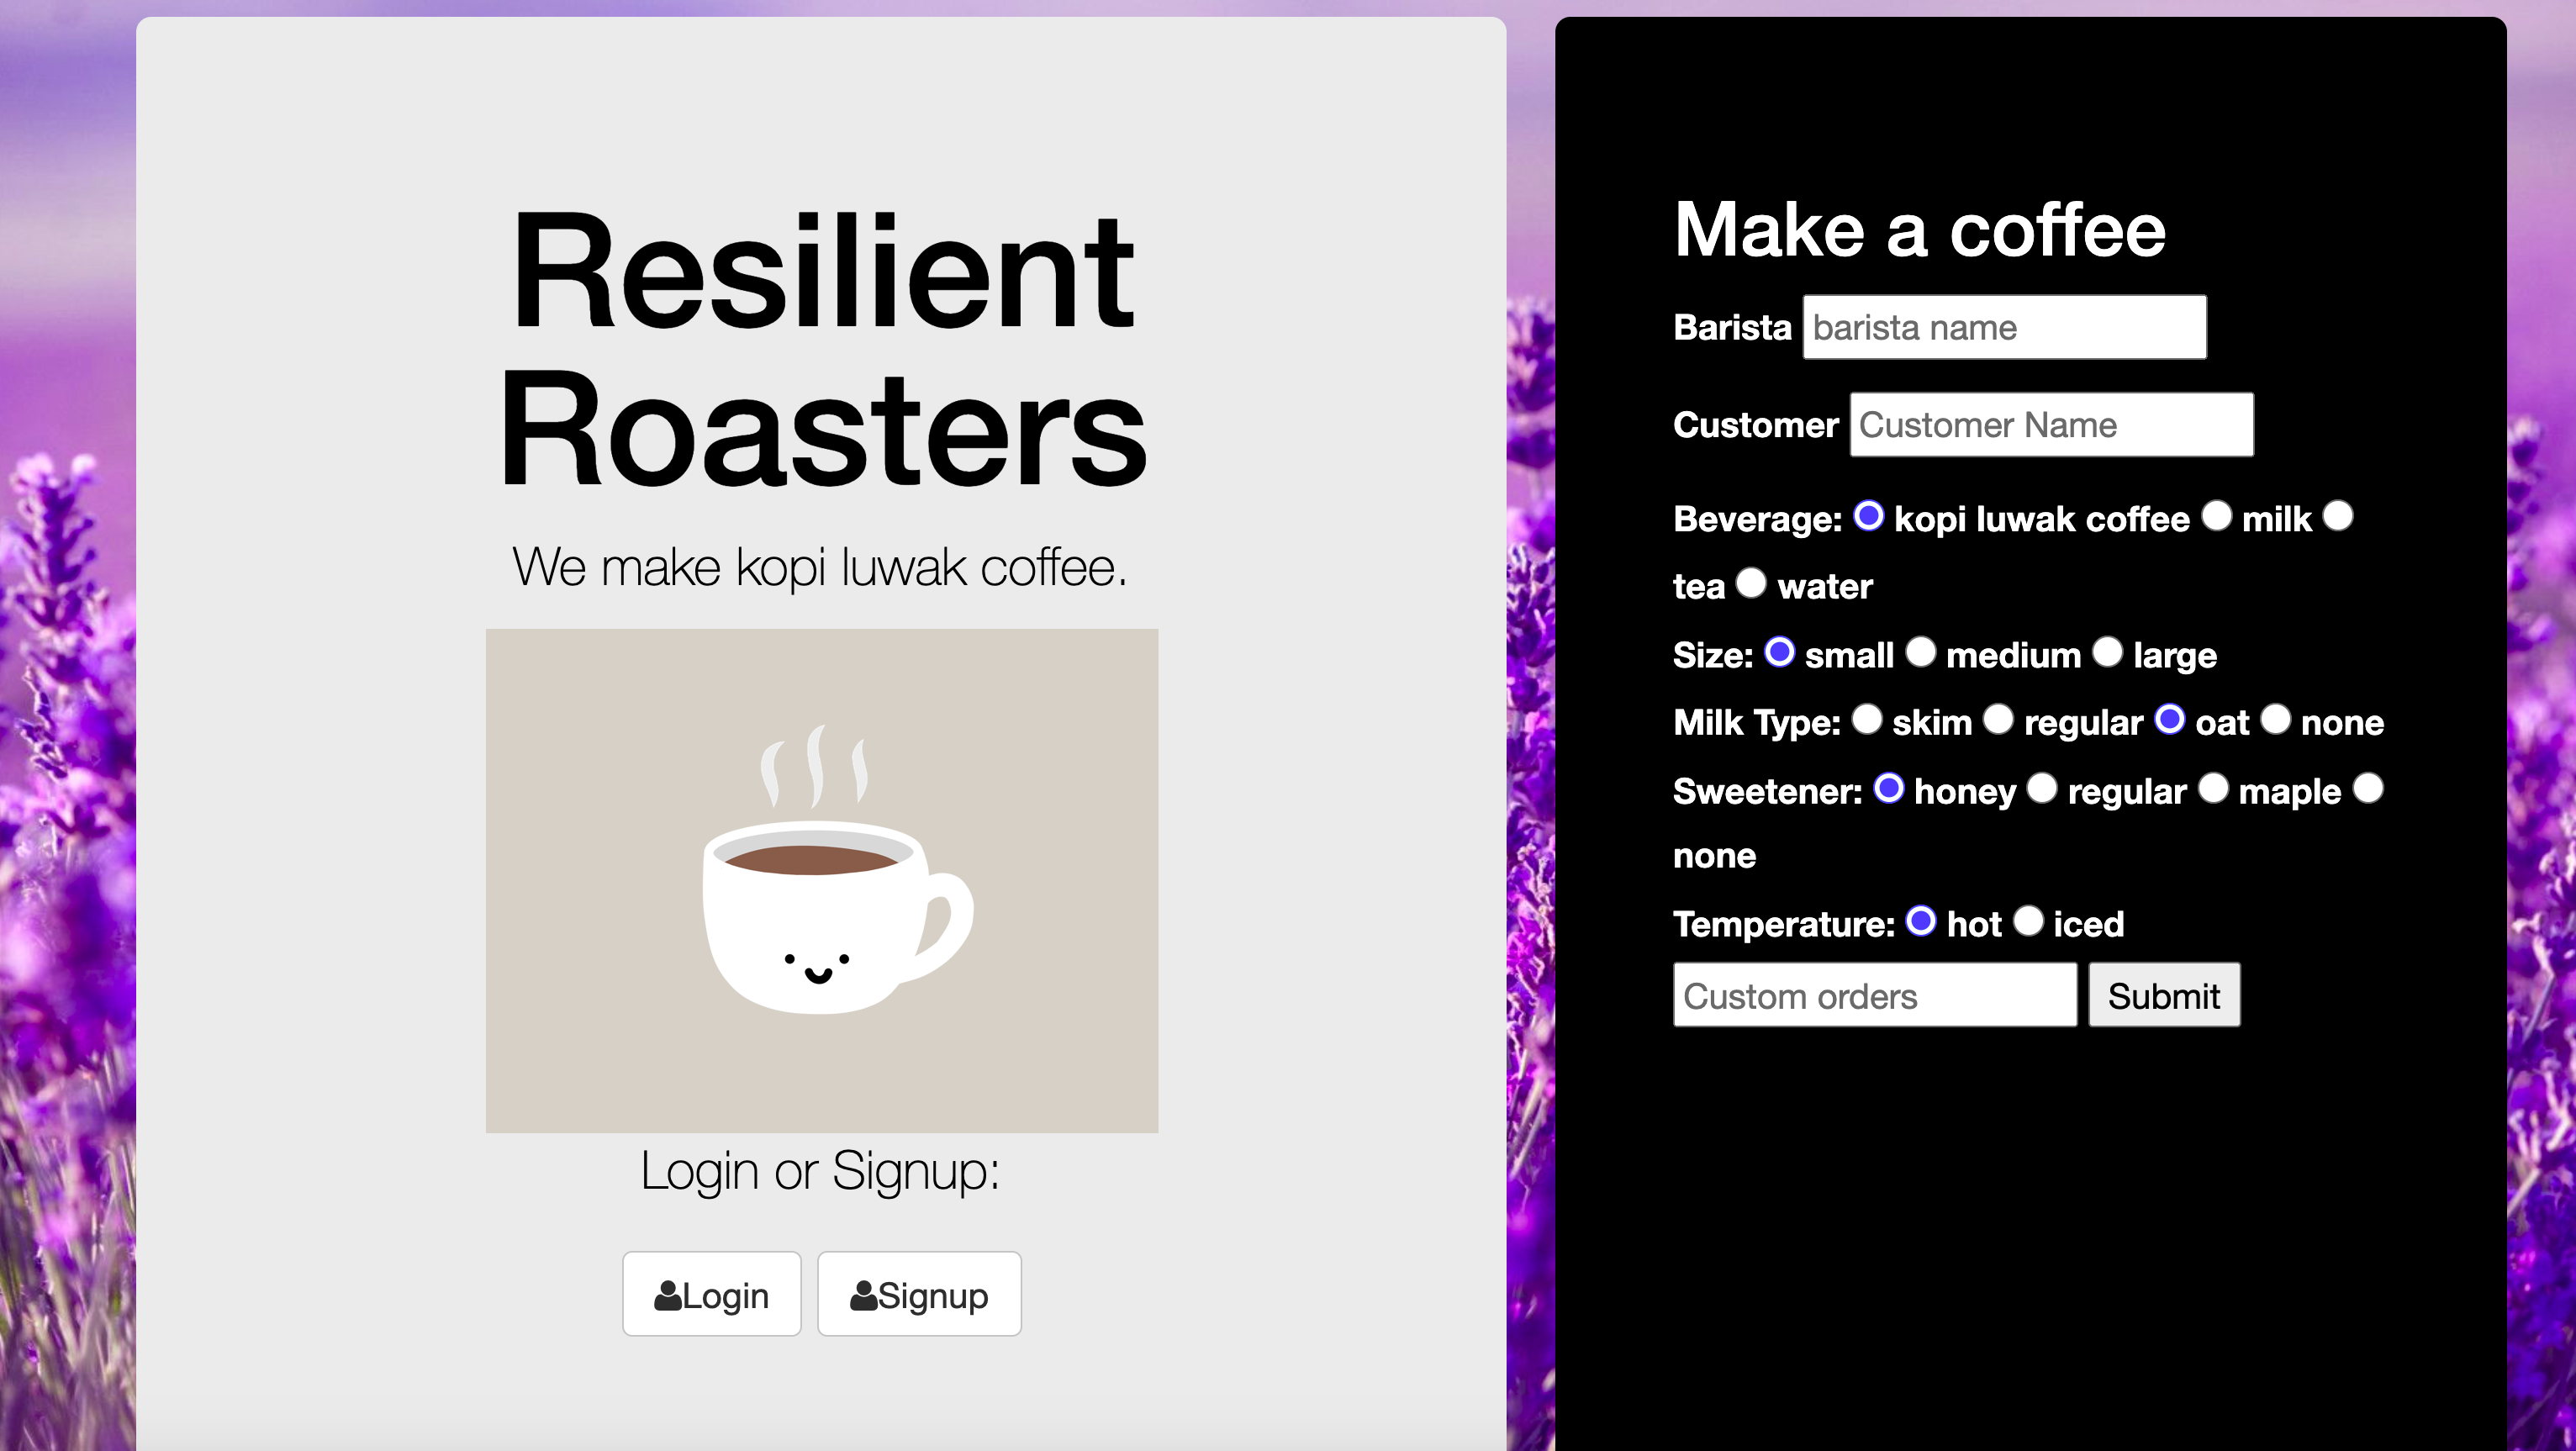Select small size radio button
Viewport: 2576px width, 1451px height.
point(1779,652)
